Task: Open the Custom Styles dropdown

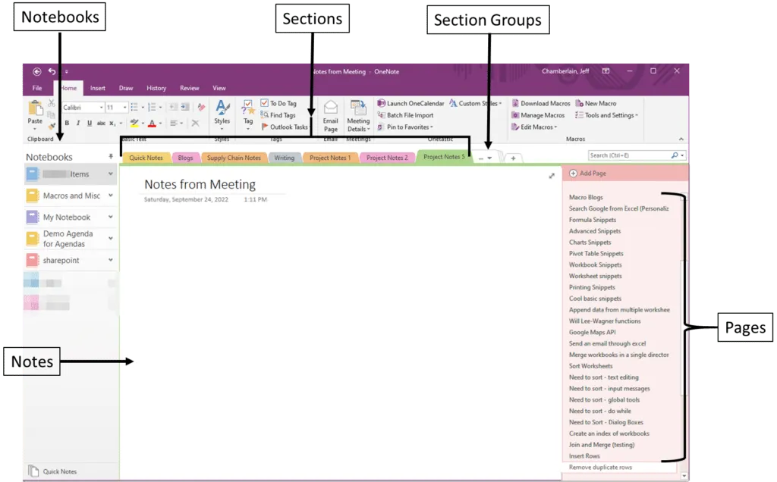Action: 476,103
